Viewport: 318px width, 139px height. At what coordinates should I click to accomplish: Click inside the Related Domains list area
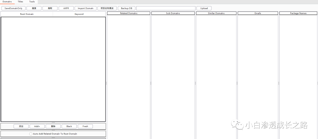129,77
